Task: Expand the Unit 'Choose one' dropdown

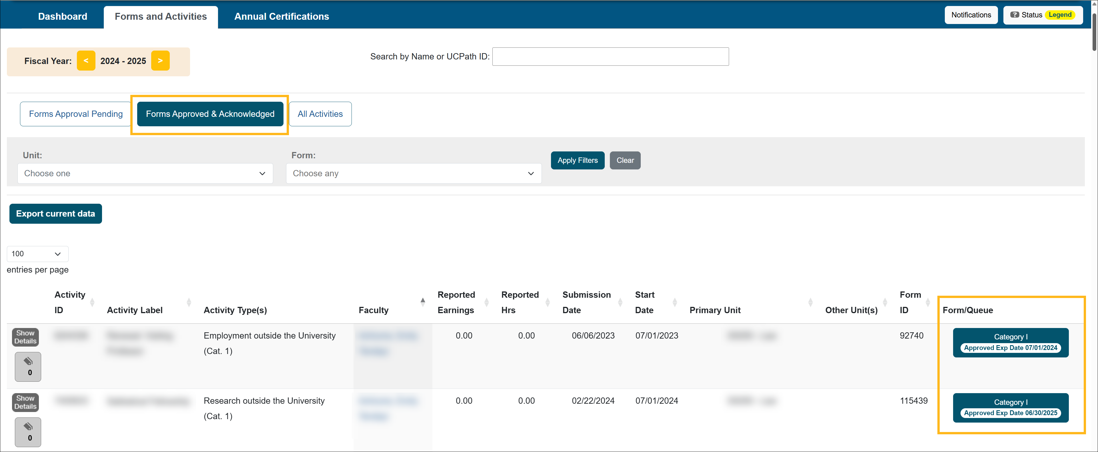Action: point(145,173)
